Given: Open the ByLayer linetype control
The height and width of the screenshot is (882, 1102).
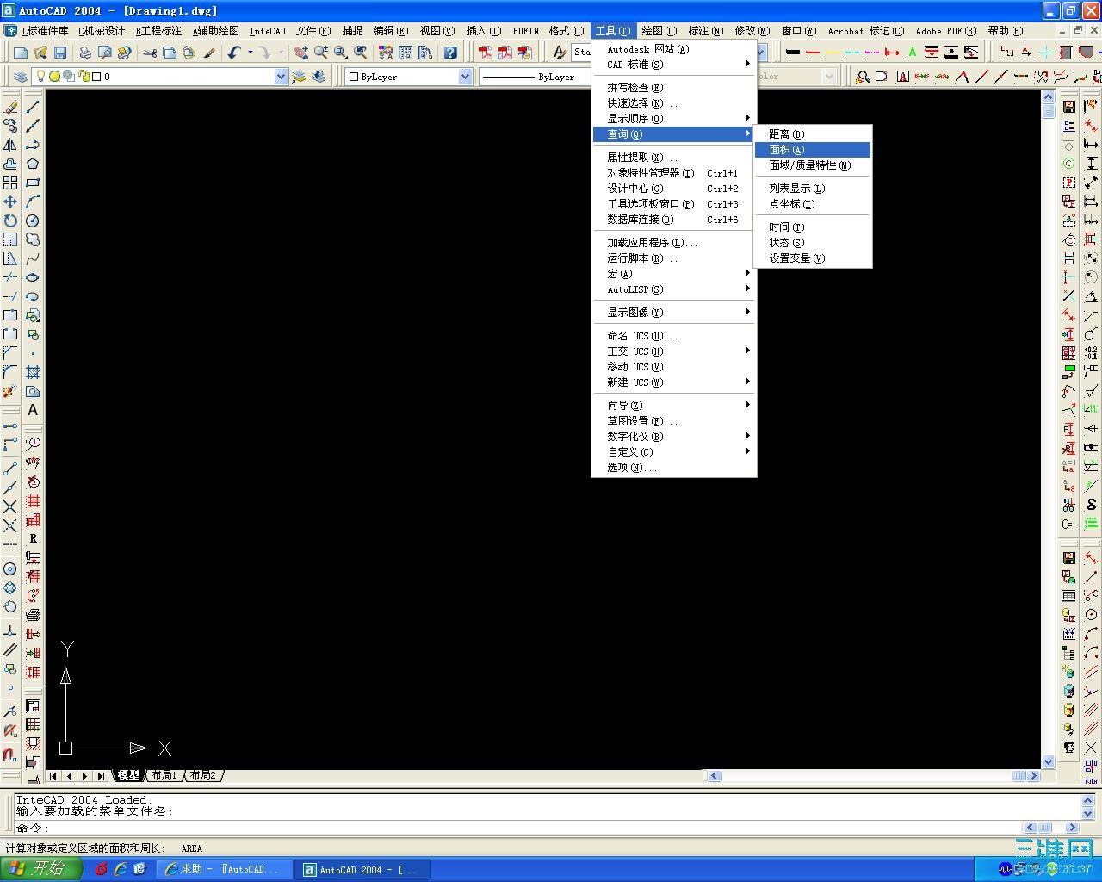Looking at the screenshot, I should (534, 77).
